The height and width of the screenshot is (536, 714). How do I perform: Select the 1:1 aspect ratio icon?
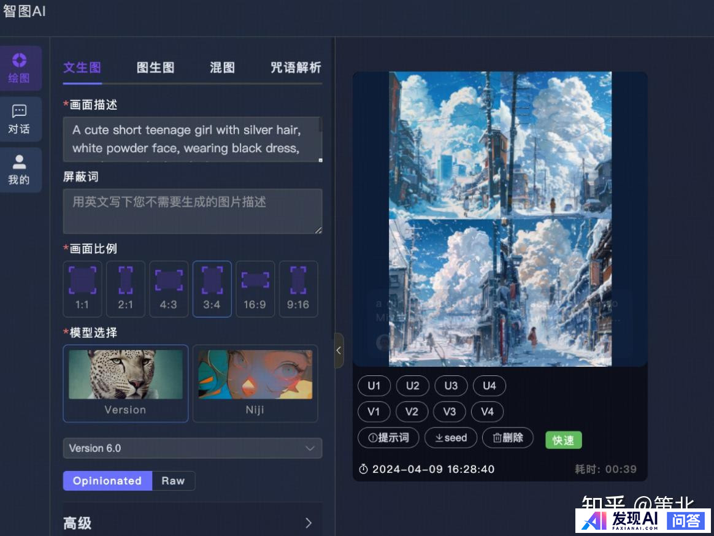(82, 288)
